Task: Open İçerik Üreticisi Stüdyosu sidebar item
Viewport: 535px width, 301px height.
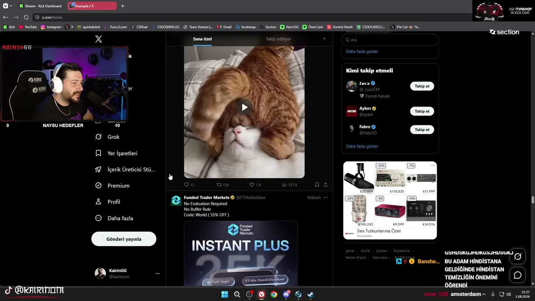Action: [x=125, y=169]
